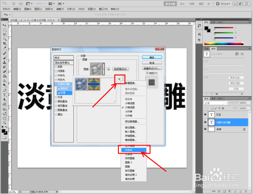Click the 贴紧原点(A) snap to origin button
The height and width of the screenshot is (194, 253).
121,69
